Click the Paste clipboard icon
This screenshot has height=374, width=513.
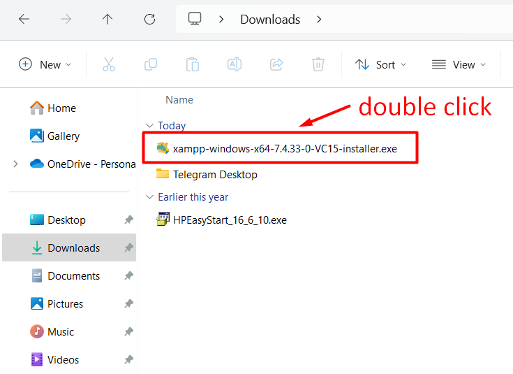pos(193,64)
